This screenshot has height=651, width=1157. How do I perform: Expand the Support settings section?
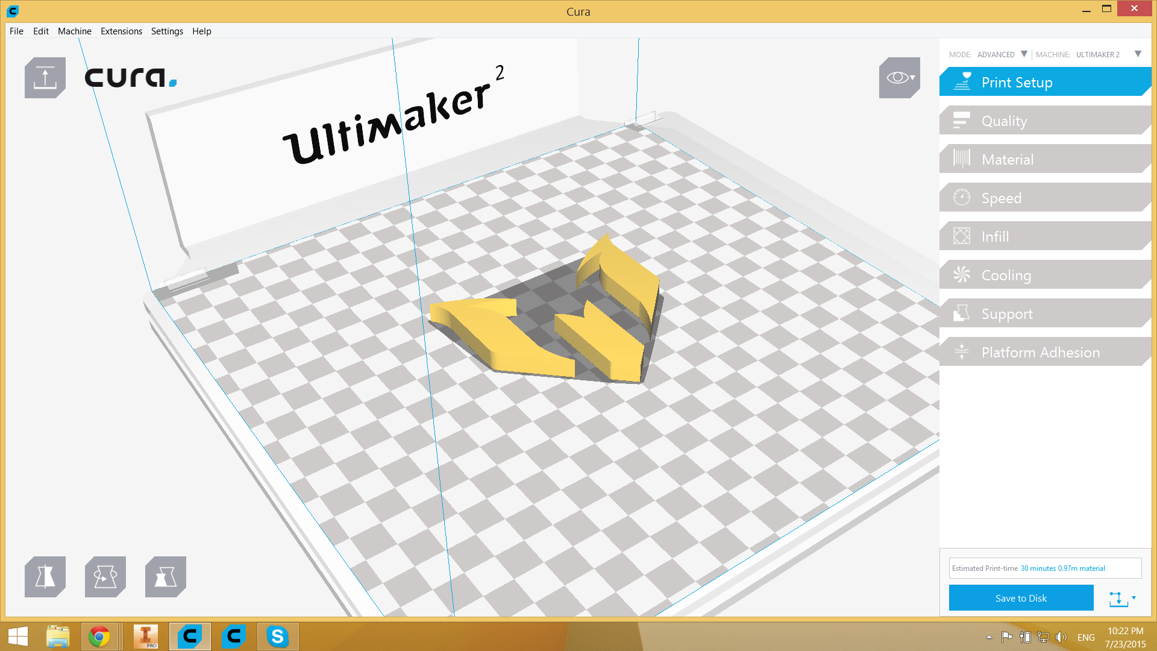point(1046,313)
